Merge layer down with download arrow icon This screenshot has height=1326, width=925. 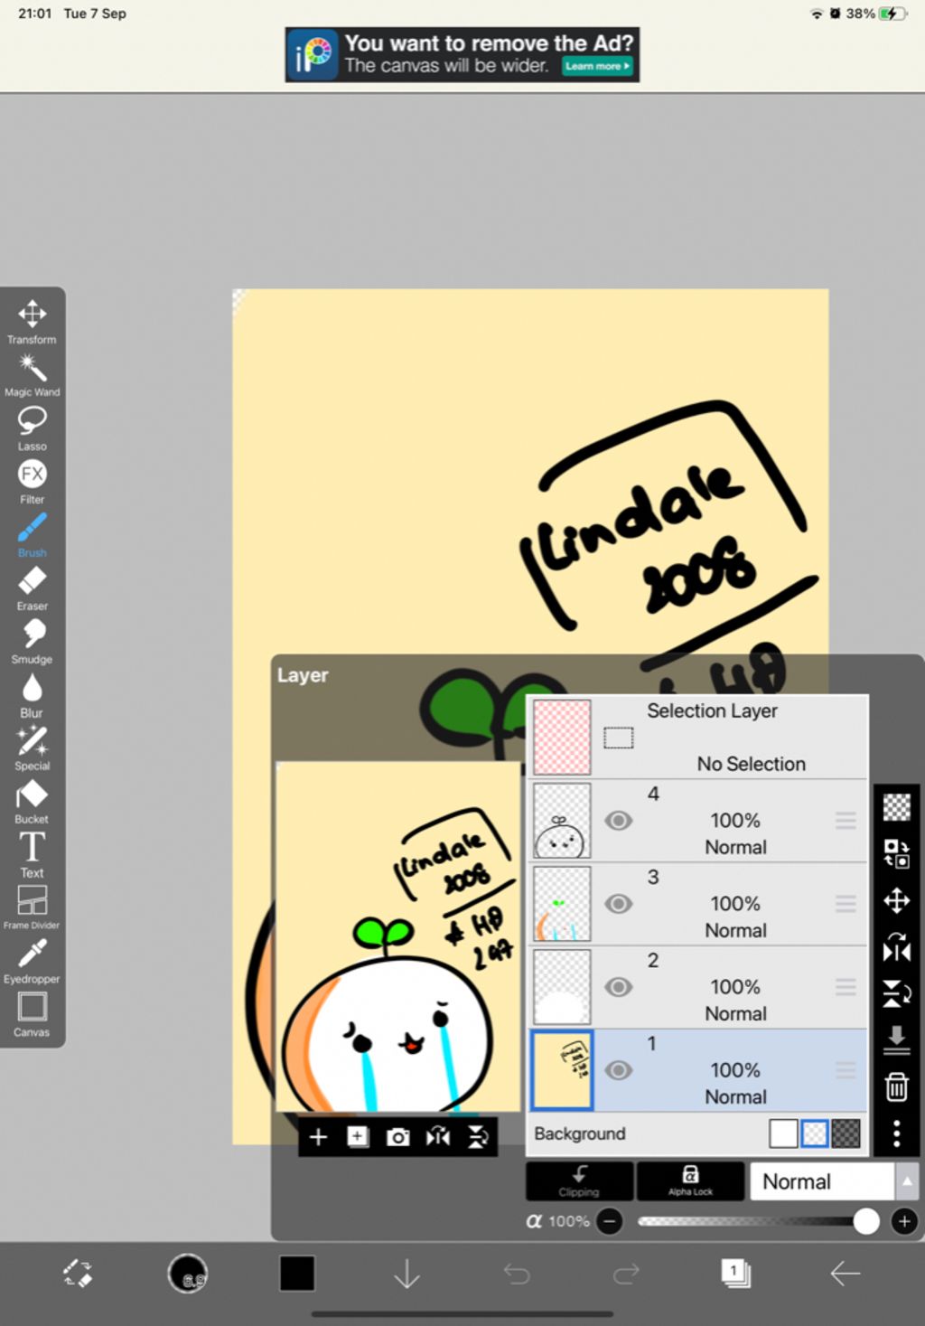coord(896,1039)
